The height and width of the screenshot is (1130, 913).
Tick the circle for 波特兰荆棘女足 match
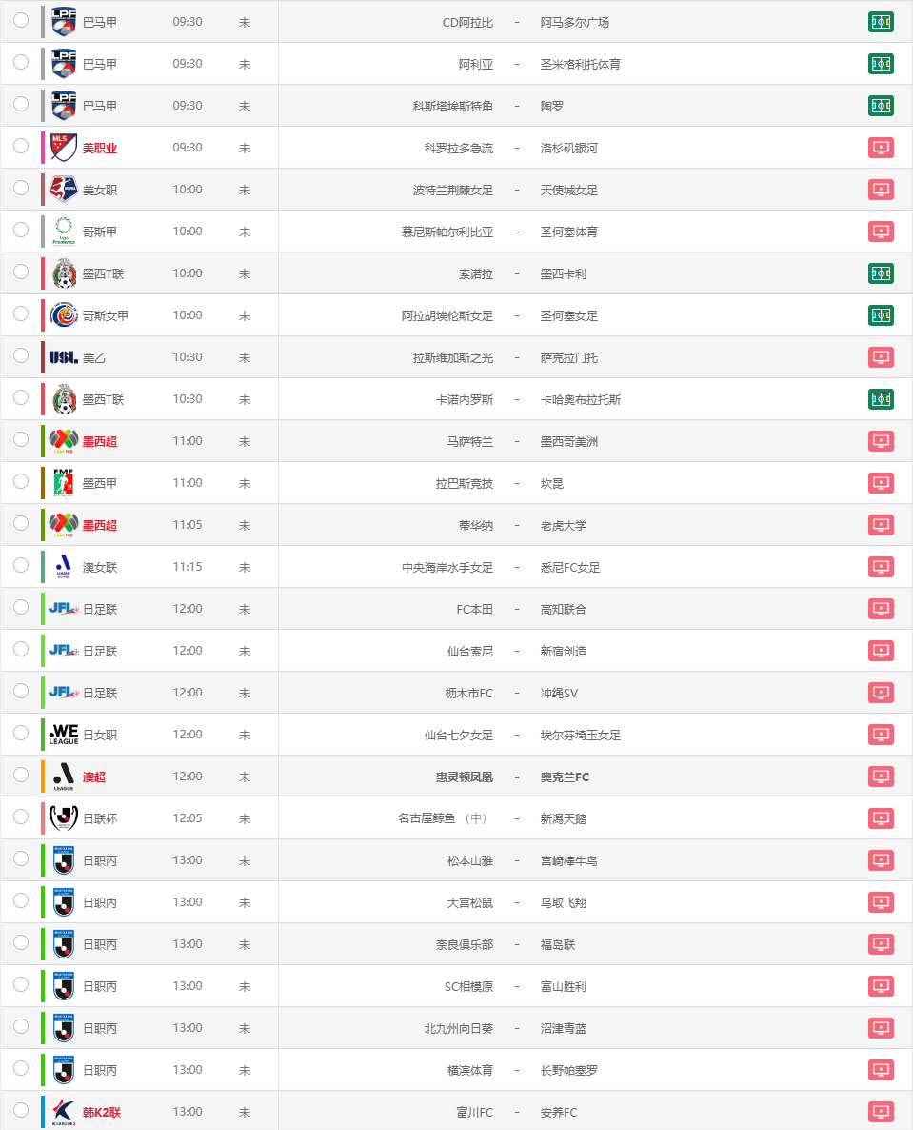point(21,188)
